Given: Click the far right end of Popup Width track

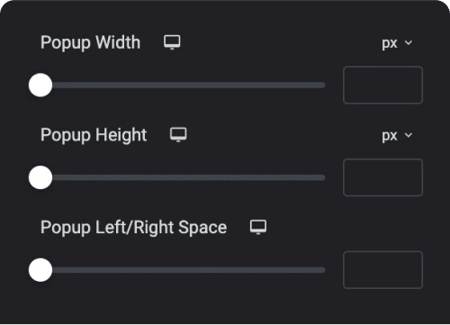Looking at the screenshot, I should [323, 86].
